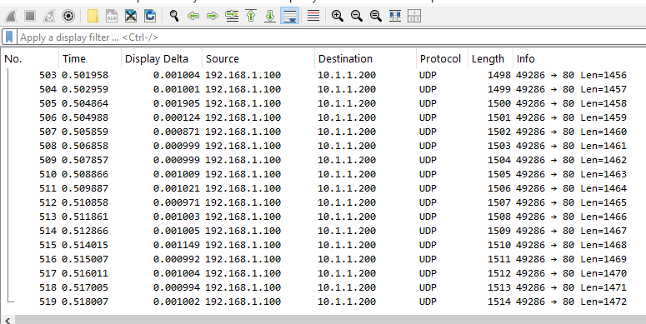Go to specified packet icon
646x324 pixels.
click(232, 16)
